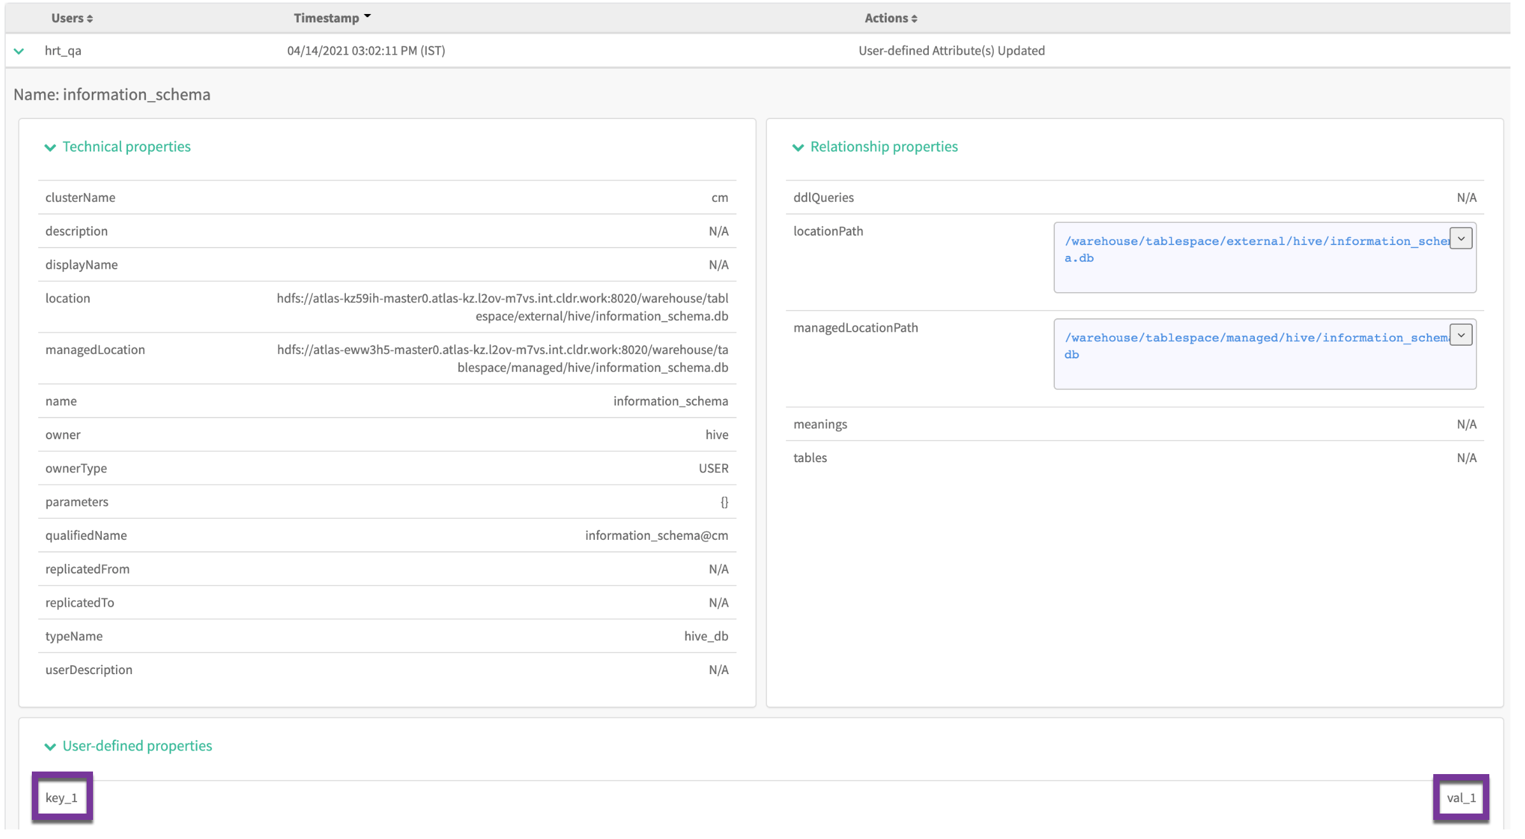Click the Name: information_schema heading
Screen dimensions: 1525x839
tap(112, 95)
